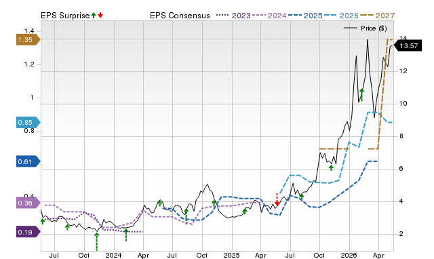Click the black 13.57 current price tag

tap(408, 45)
